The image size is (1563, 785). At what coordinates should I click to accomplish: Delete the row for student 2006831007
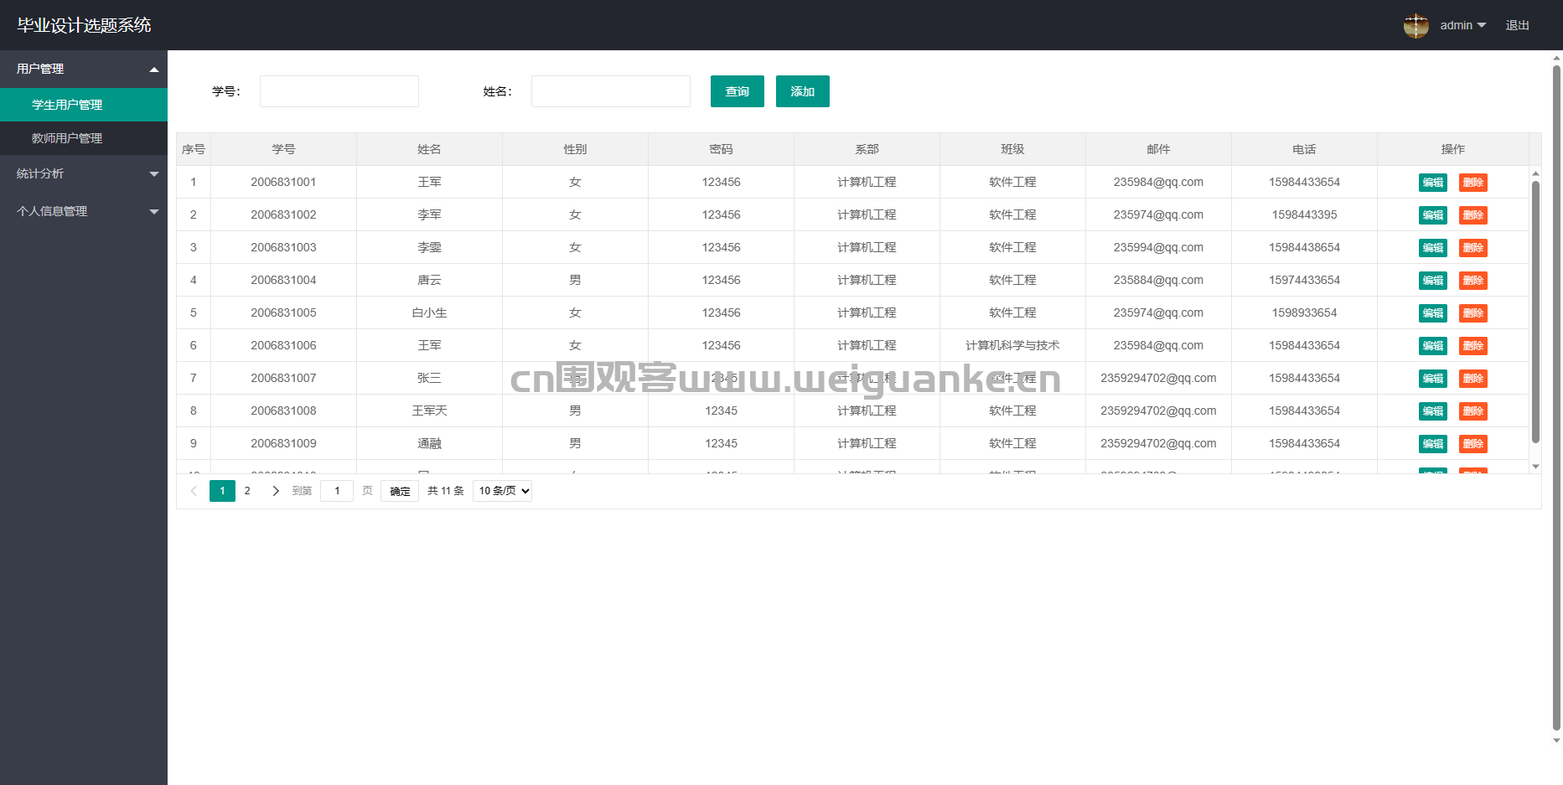pyautogui.click(x=1473, y=379)
